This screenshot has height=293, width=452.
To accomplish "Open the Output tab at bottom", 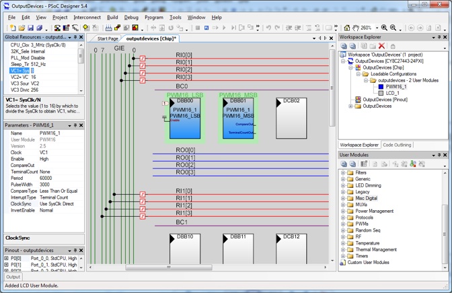I will coord(13,277).
